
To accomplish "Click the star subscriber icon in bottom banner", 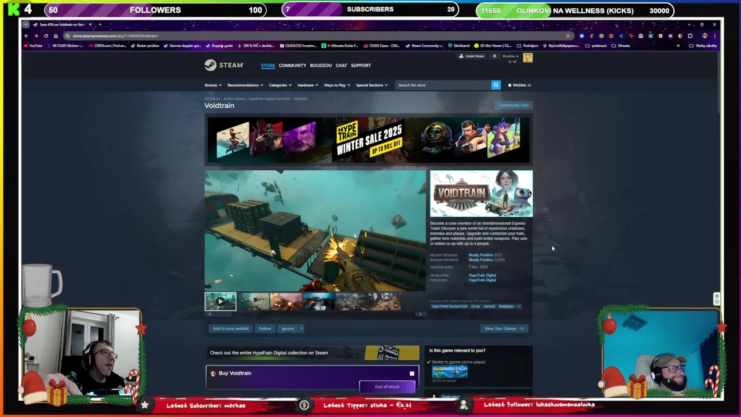I will coord(145,405).
